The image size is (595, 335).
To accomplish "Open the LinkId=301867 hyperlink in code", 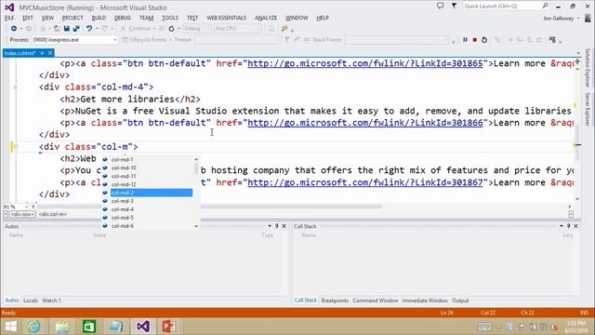I will [x=365, y=182].
